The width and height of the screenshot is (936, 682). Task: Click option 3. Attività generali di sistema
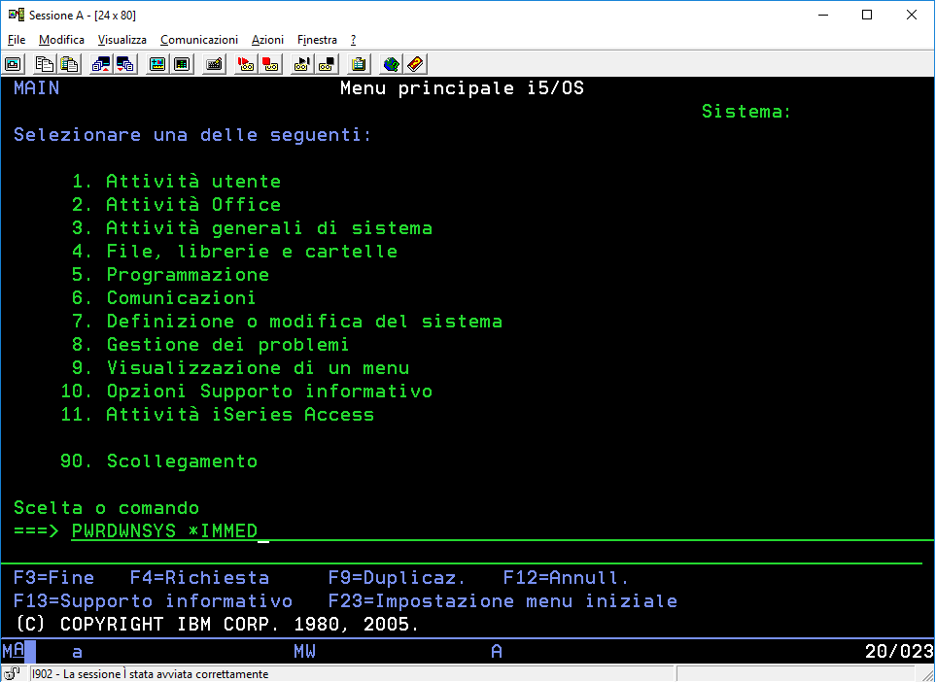(252, 228)
